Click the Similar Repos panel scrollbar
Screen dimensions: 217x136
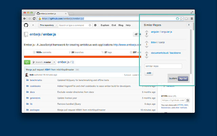point(191,52)
